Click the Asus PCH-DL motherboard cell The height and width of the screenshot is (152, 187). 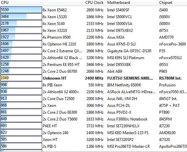[119, 106]
